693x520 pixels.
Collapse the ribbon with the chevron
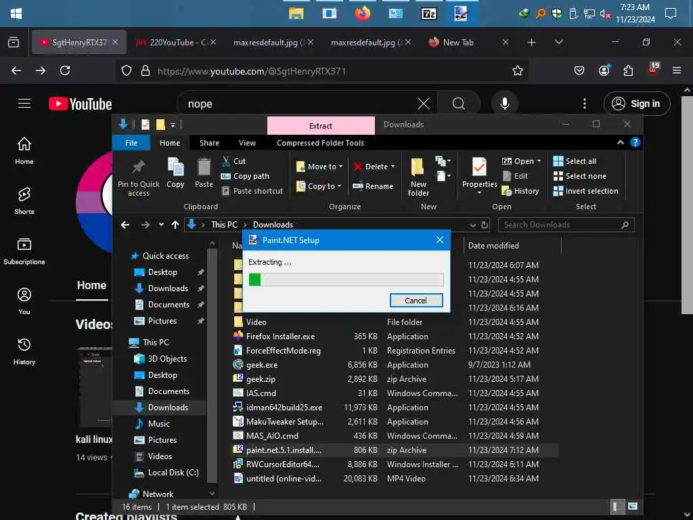620,142
